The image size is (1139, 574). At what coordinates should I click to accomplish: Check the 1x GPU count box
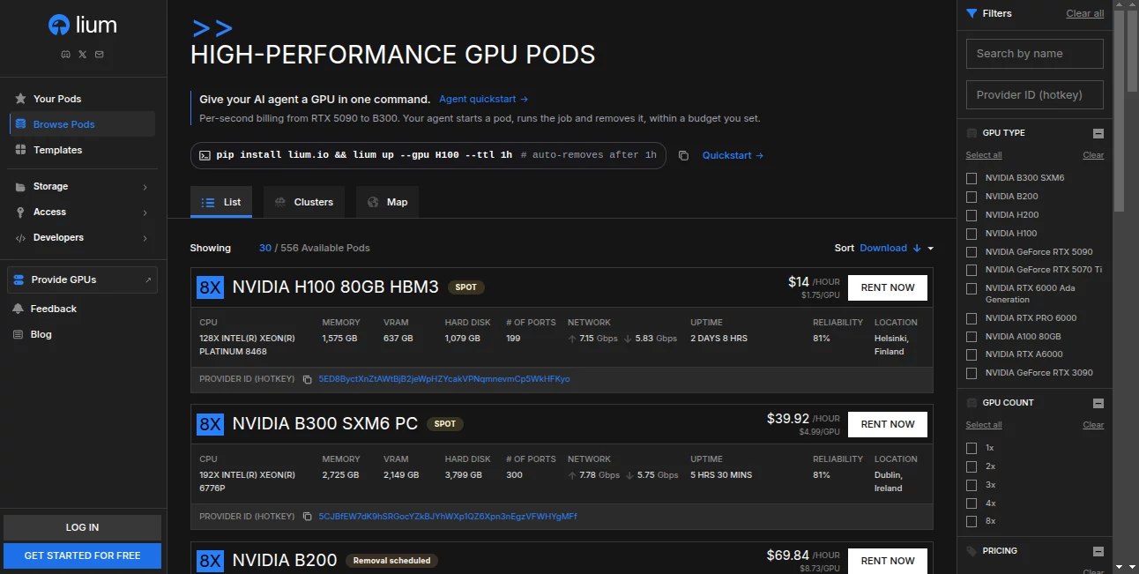click(x=971, y=448)
